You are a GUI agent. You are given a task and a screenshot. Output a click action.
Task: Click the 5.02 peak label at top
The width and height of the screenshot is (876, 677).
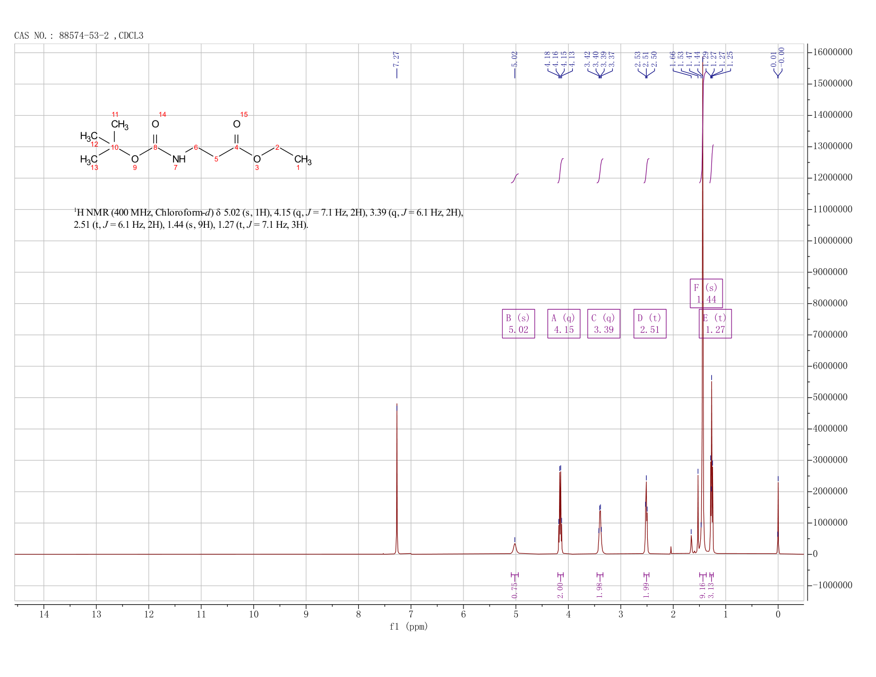[515, 59]
